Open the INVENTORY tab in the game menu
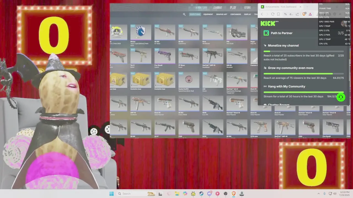Screen dimensions: 353x198 click(201, 8)
